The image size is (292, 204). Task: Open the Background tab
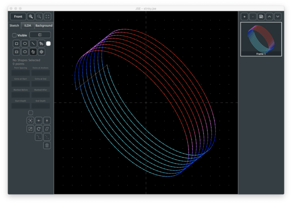[x=44, y=26]
